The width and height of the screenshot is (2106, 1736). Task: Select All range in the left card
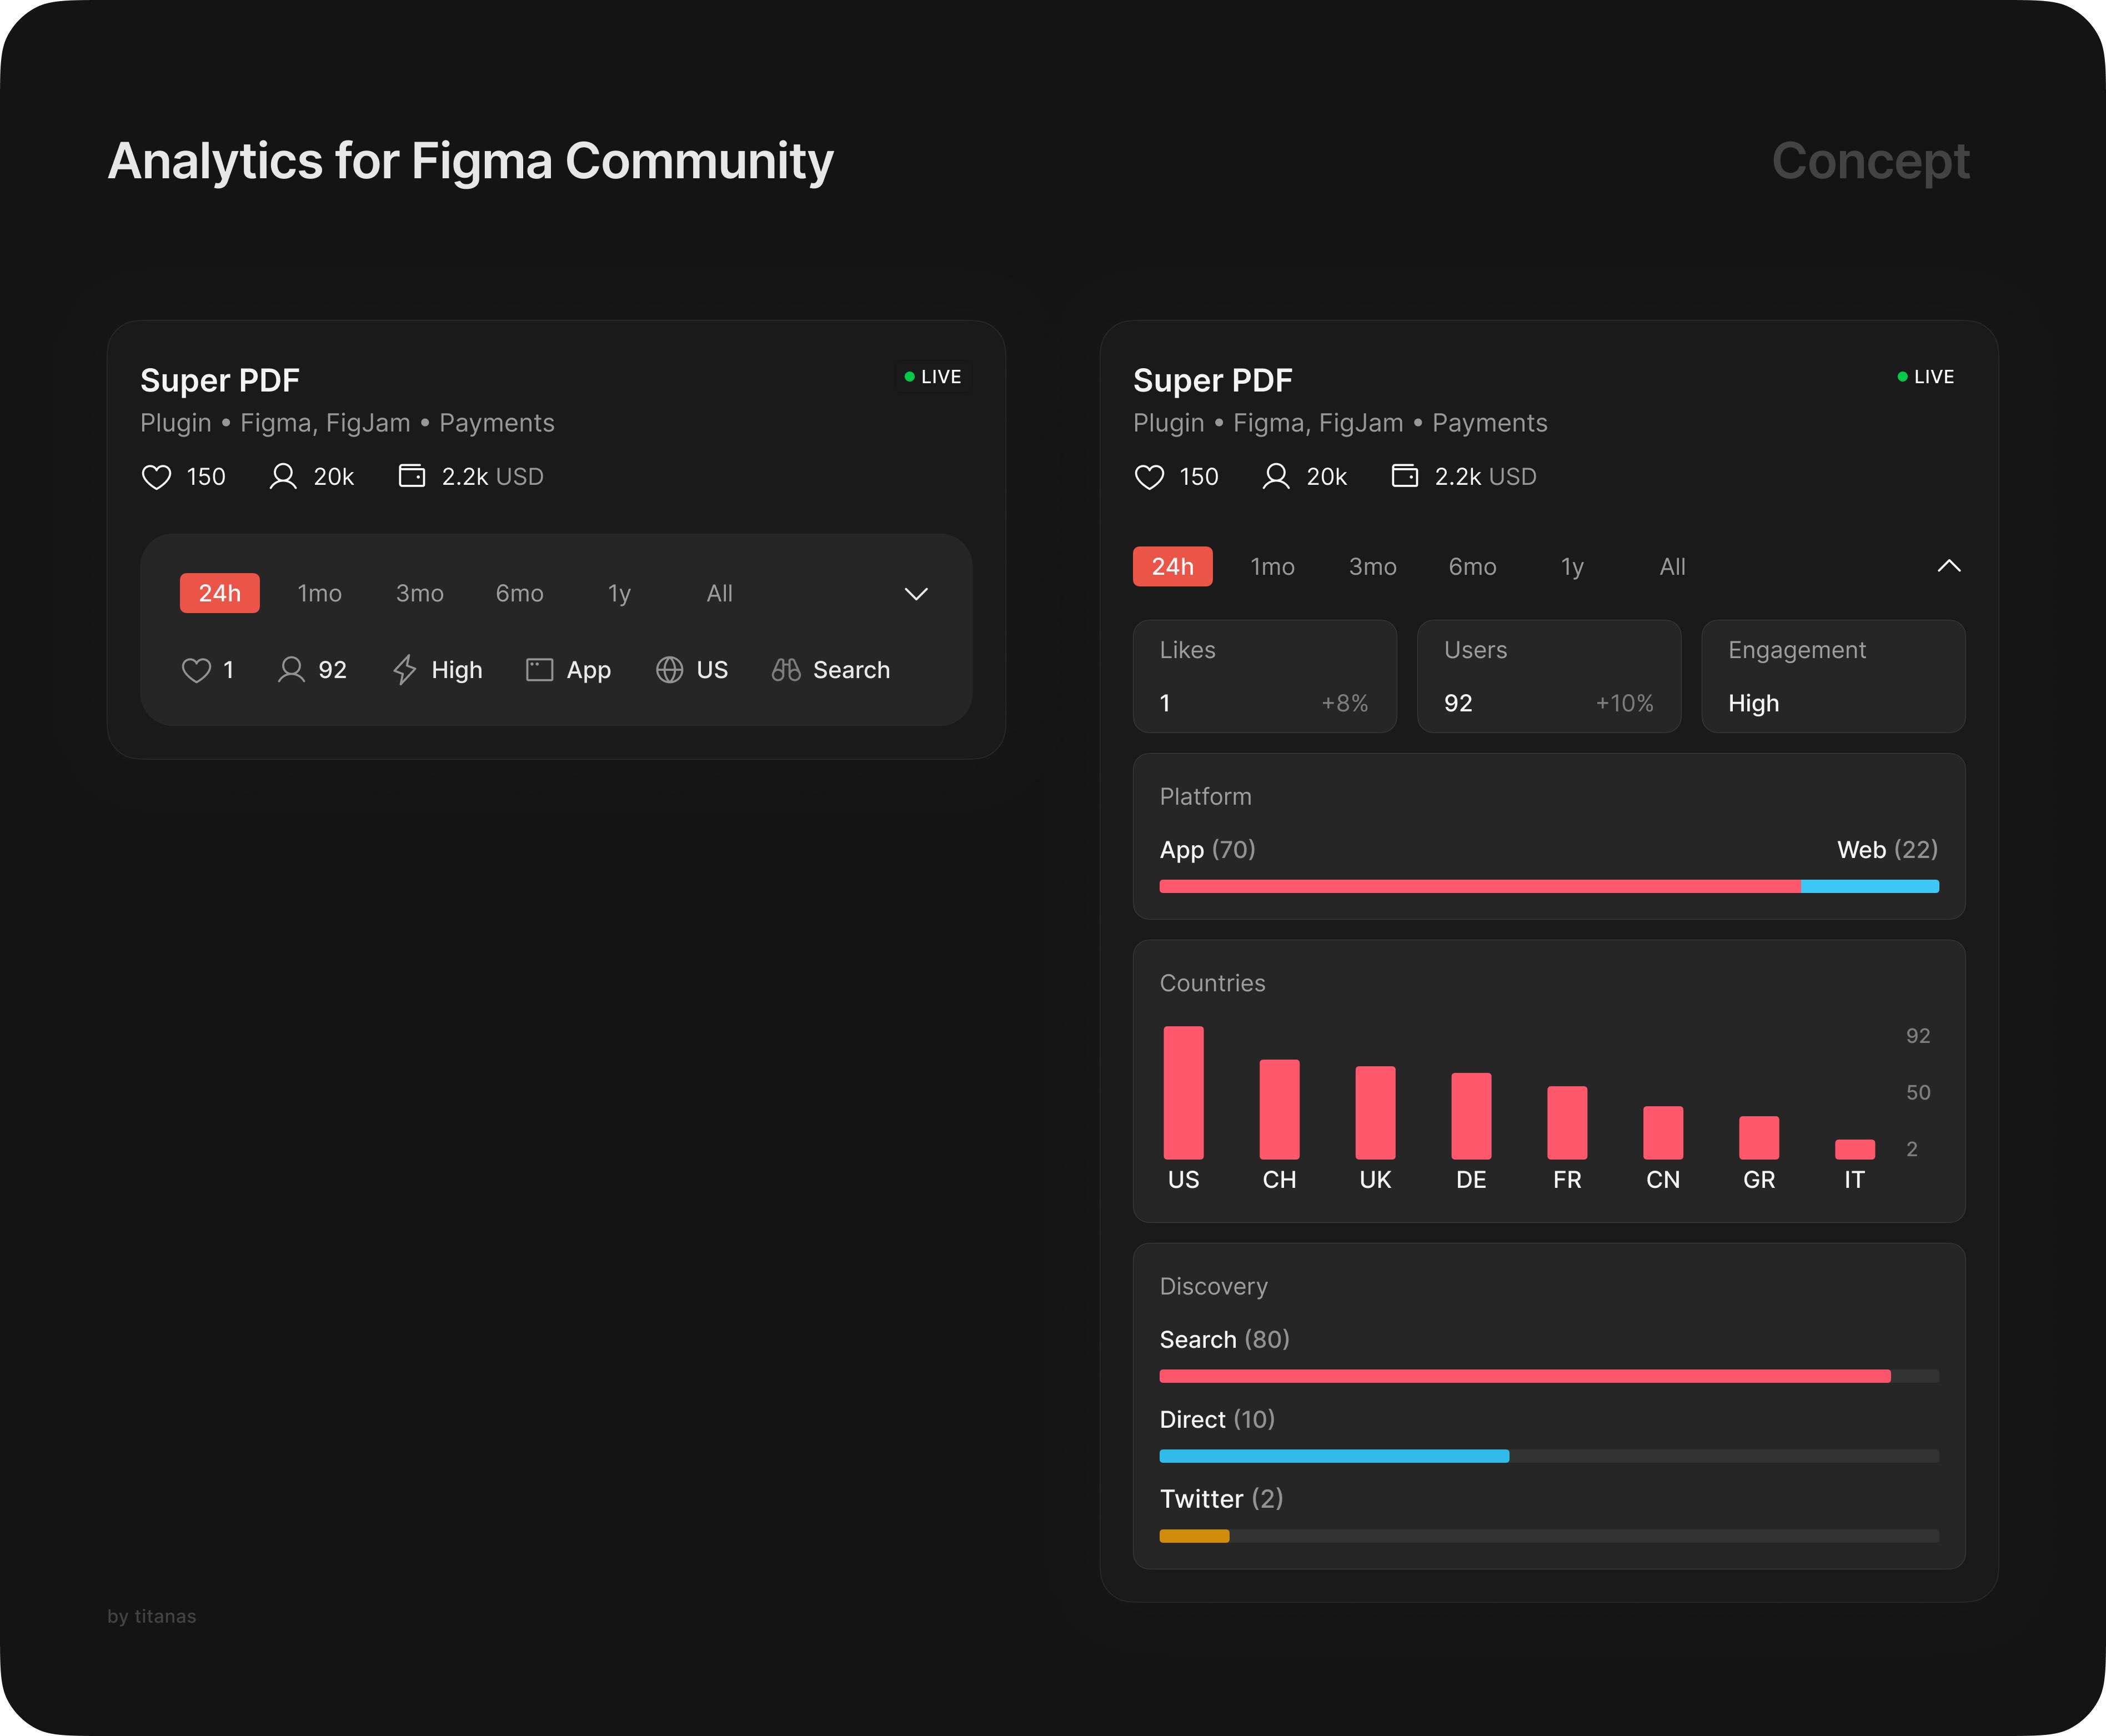tap(720, 593)
